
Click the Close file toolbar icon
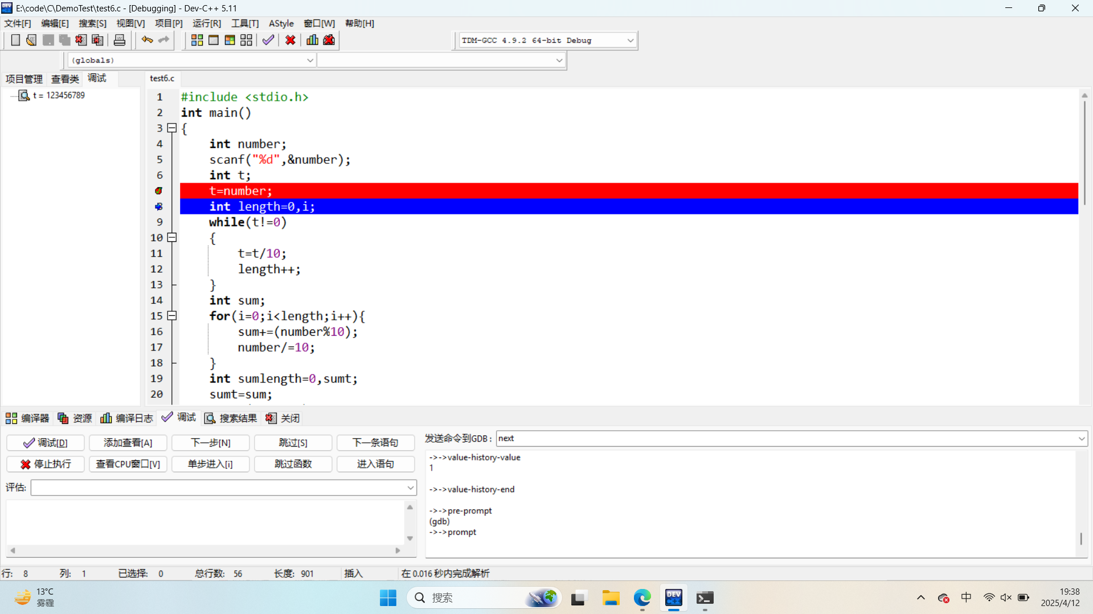(81, 40)
